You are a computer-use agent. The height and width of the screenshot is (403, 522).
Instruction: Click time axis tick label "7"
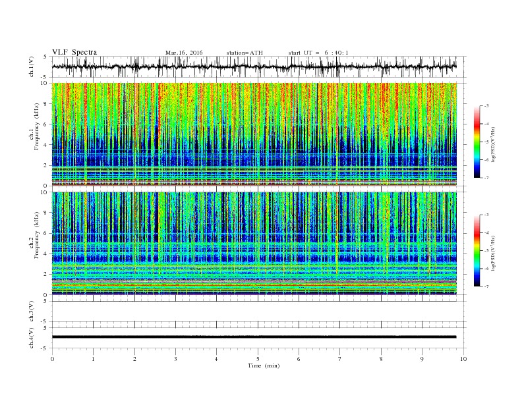click(340, 359)
